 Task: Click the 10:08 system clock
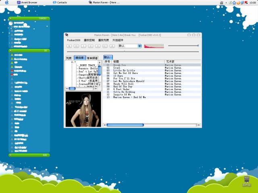pos(253,3)
